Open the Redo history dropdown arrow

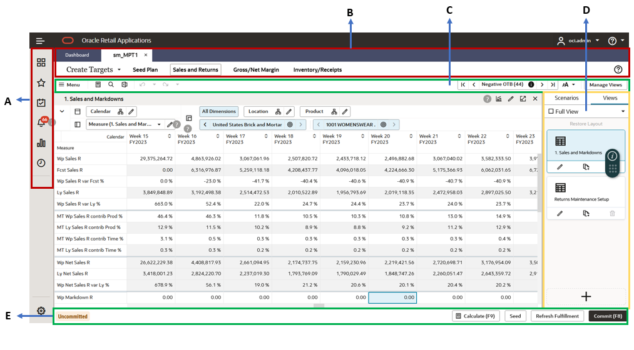177,84
